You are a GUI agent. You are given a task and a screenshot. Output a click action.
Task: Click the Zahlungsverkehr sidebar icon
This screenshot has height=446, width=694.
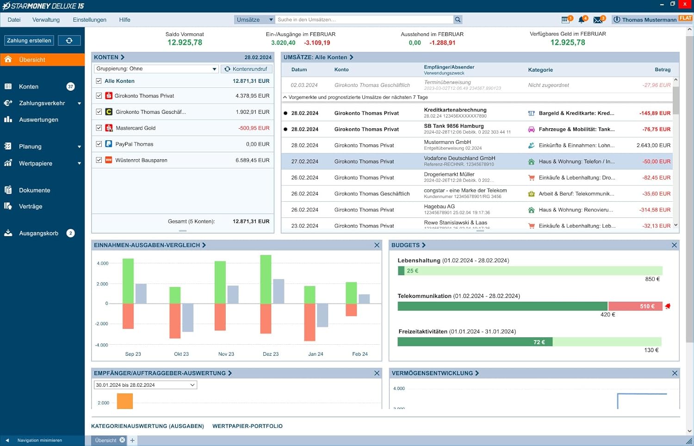point(8,103)
